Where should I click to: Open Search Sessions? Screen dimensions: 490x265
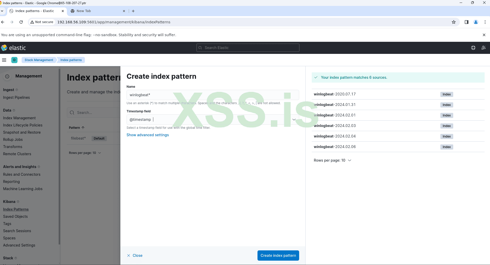pyautogui.click(x=17, y=231)
